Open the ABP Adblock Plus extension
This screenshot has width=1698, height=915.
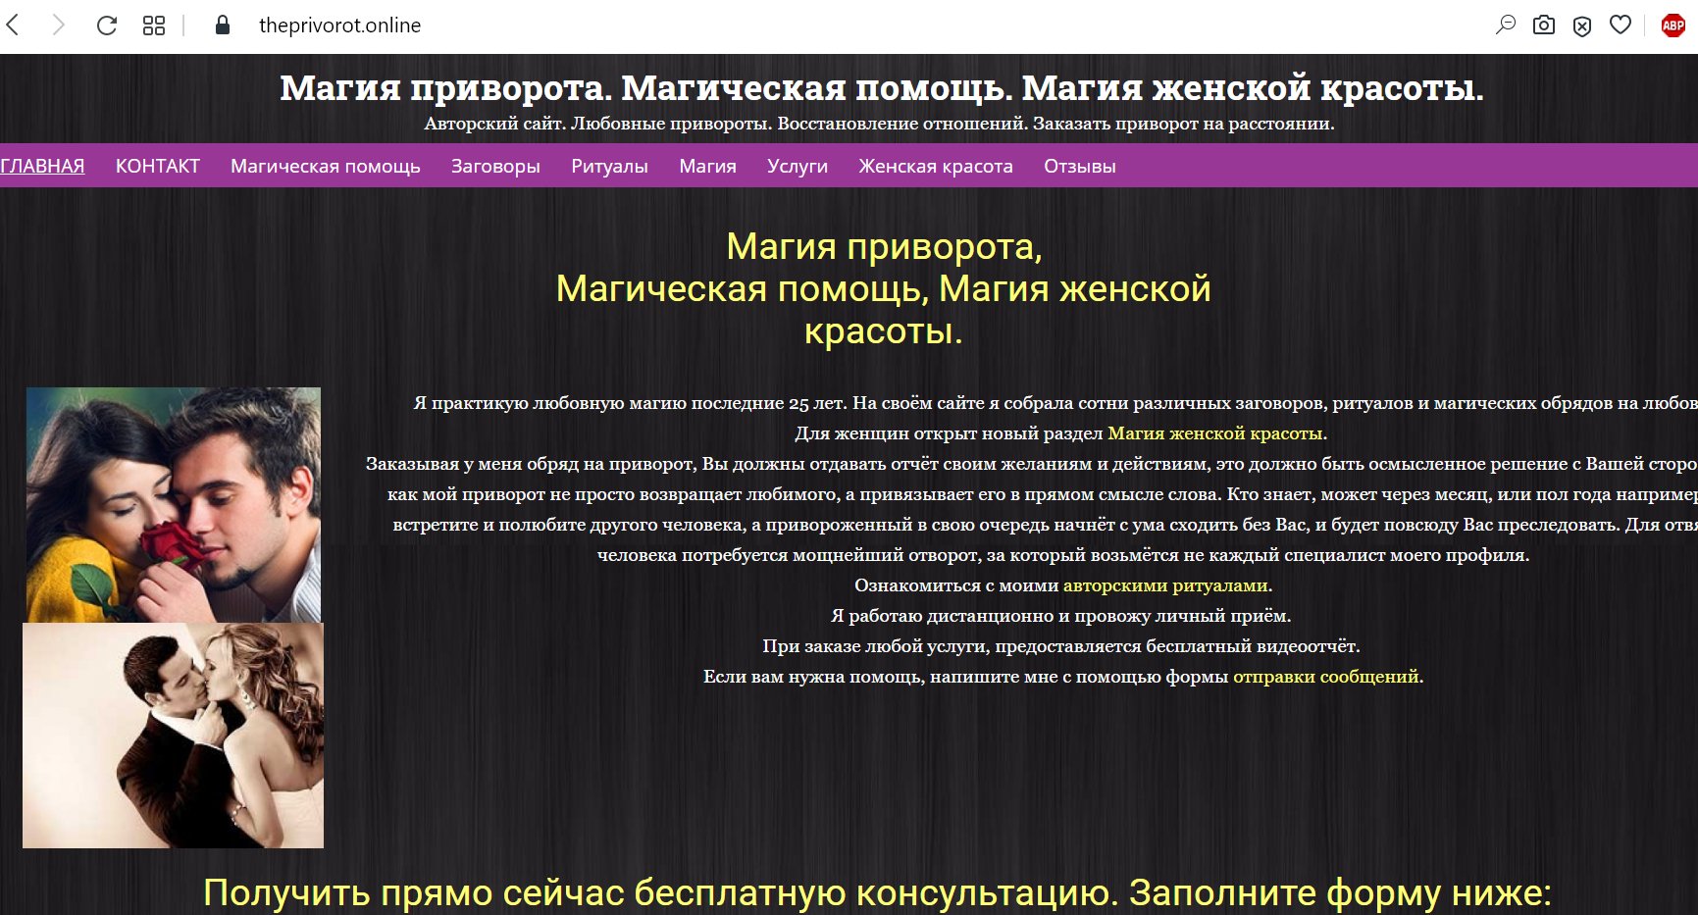click(1673, 25)
